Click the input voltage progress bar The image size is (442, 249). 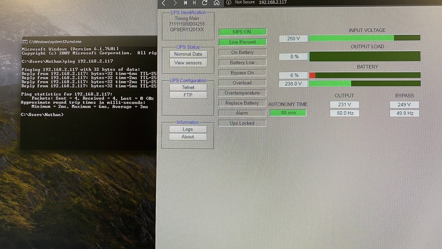365,38
